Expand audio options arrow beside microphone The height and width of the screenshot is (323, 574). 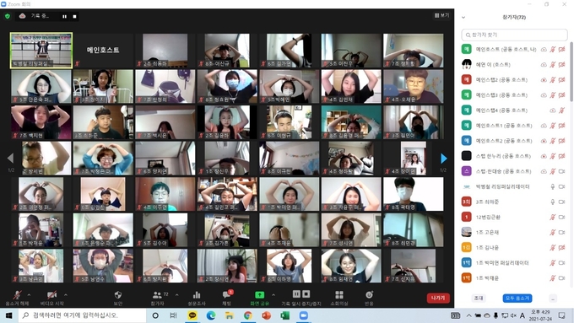click(29, 295)
